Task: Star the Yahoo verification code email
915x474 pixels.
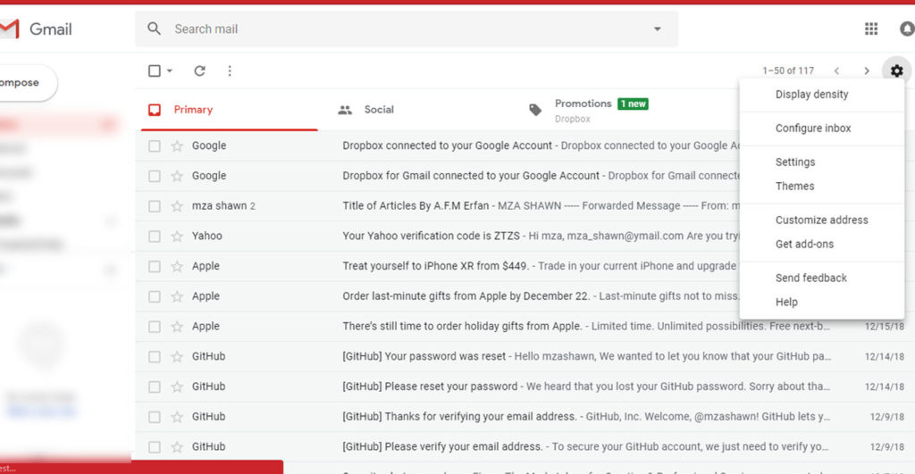Action: [x=177, y=237]
